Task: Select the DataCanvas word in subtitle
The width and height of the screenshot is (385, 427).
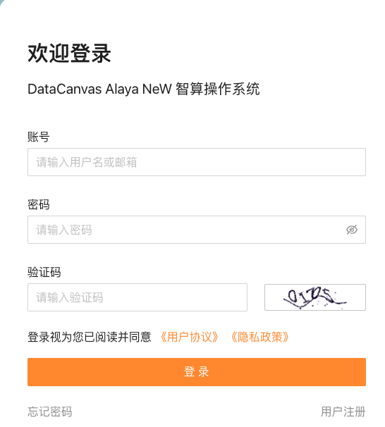Action: [x=65, y=89]
